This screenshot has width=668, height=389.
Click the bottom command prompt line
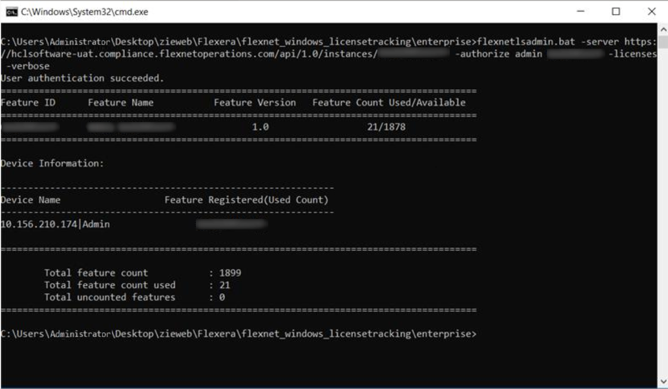(x=239, y=334)
